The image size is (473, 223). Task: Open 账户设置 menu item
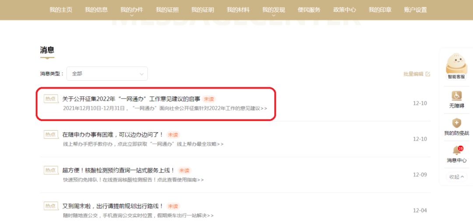click(x=415, y=10)
